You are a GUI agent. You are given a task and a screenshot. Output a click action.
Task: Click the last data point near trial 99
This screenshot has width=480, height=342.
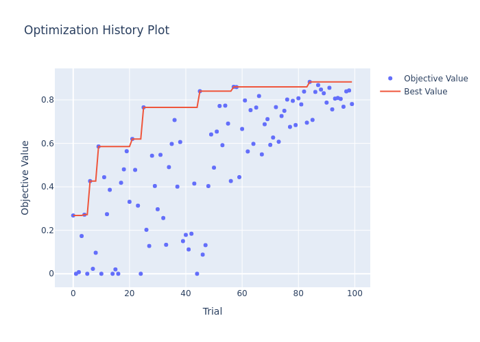click(352, 104)
